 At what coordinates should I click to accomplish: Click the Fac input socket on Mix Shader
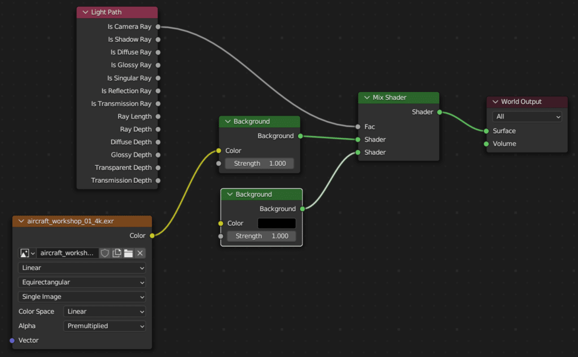(x=358, y=127)
